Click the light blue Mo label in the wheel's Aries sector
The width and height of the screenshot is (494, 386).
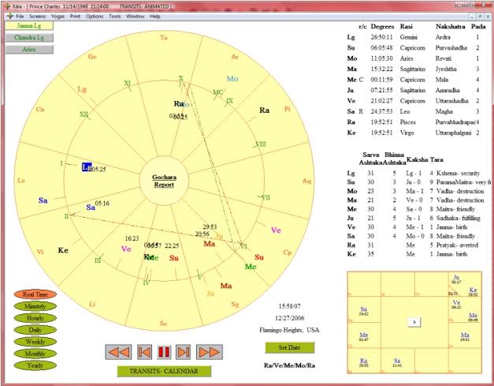pos(232,79)
